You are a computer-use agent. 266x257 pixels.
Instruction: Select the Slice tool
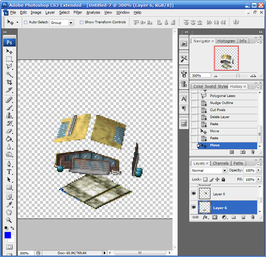pos(9,90)
